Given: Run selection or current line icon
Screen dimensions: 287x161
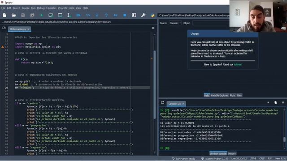Looking at the screenshot, I should [x=69, y=15].
